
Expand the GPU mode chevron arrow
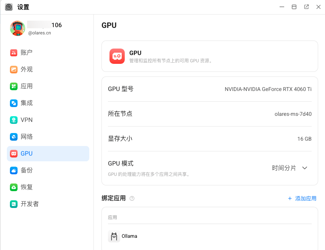click(305, 168)
